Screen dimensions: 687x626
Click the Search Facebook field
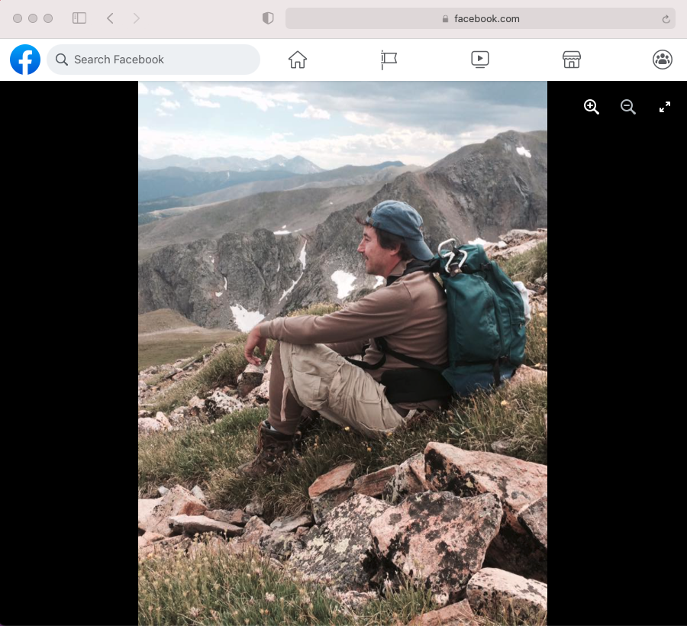153,59
